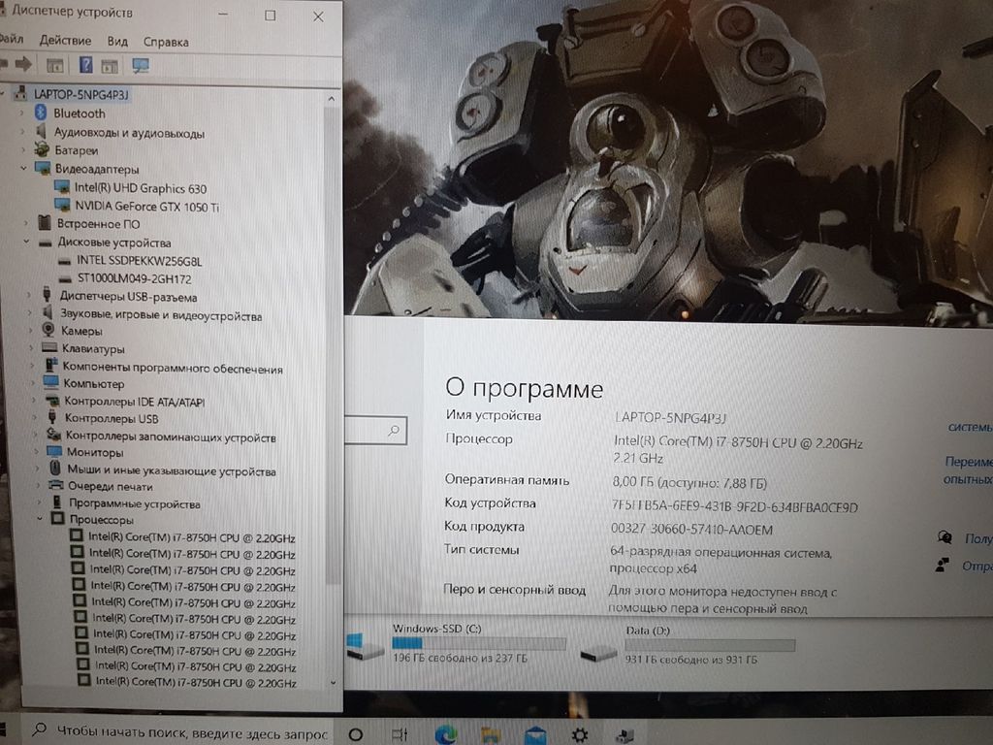The image size is (993, 745).
Task: Open Cortana circle on the taskbar
Action: tap(355, 734)
